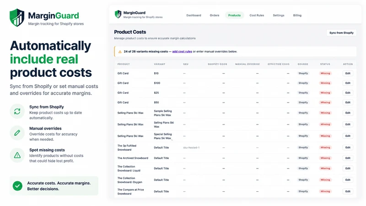Edit the Sample Selling Plans Ski Wax row
Image resolution: width=366 pixels, height=206 pixels.
pos(348,113)
